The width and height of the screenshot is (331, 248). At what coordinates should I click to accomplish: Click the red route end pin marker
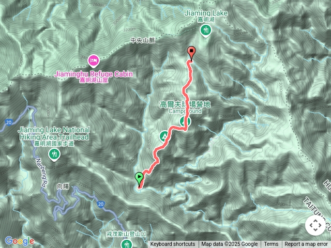coord(191,54)
